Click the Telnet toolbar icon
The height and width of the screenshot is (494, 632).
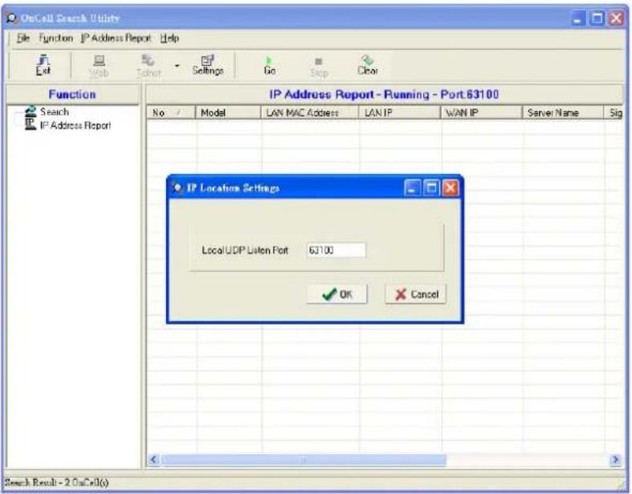(149, 66)
